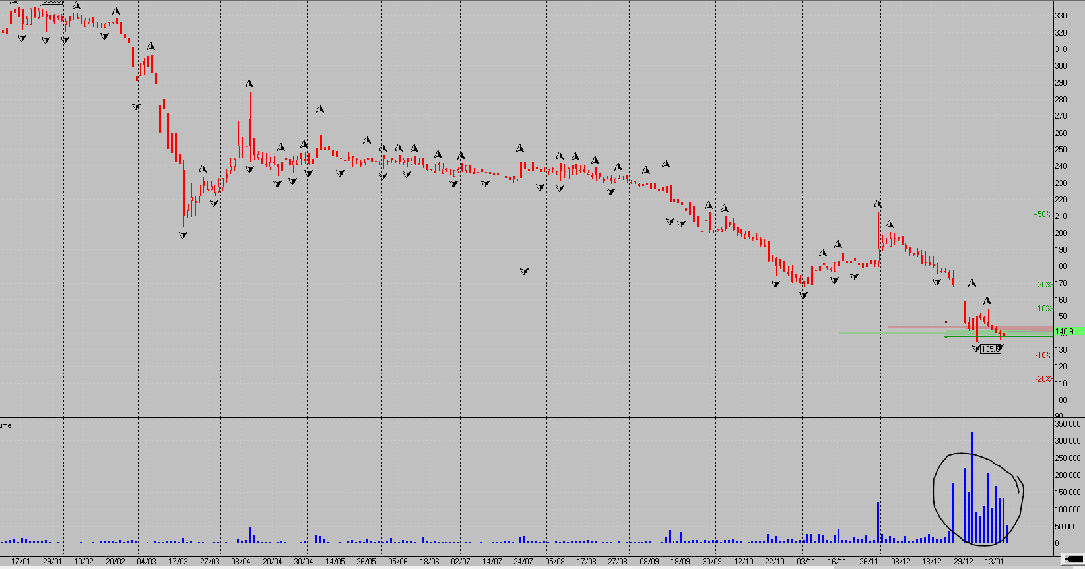The image size is (1085, 569).
Task: Select the fractal arrow above the 08/04 spike candle
Action: pos(249,84)
